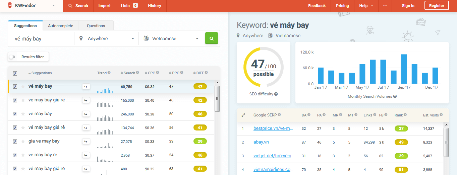
Task: Switch to the Autocomplete tab
Action: point(60,26)
